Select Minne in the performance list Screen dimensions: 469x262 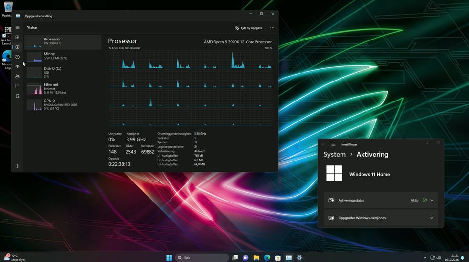[63, 56]
